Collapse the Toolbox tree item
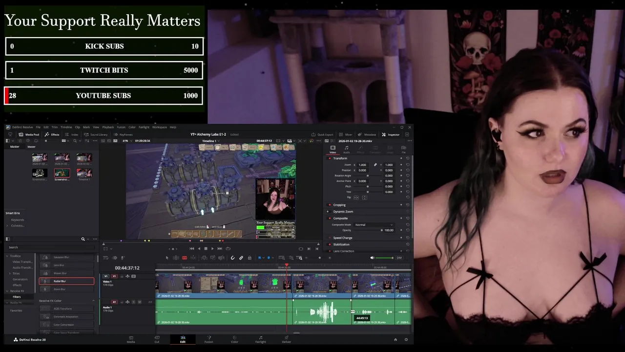 (x=7, y=256)
